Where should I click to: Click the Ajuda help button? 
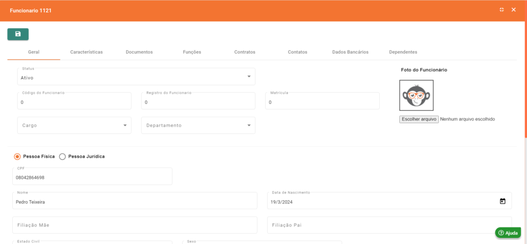508,233
